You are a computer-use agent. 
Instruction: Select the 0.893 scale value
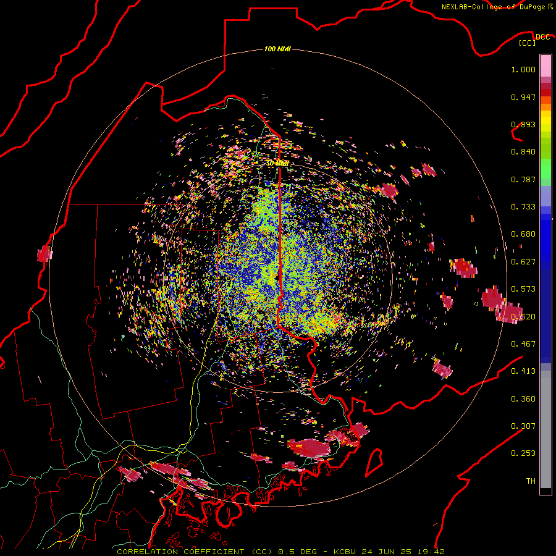click(x=523, y=124)
